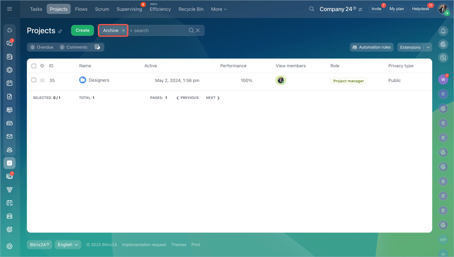Click the green Create button

[x=82, y=31]
